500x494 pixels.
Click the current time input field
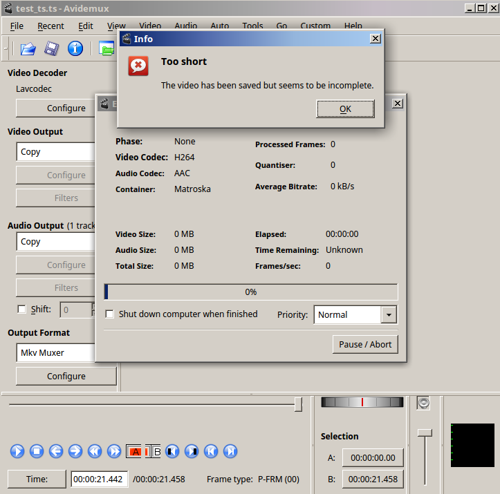tap(100, 479)
